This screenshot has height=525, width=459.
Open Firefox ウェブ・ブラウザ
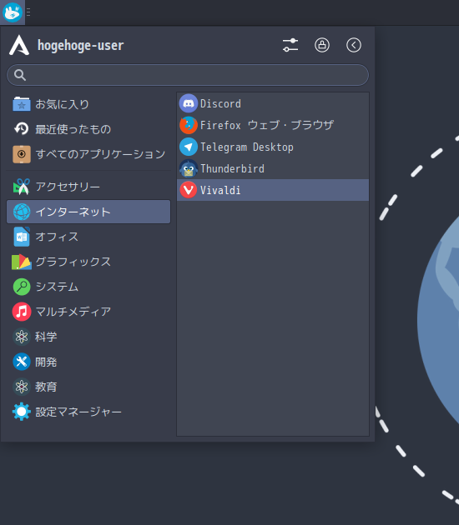click(273, 125)
